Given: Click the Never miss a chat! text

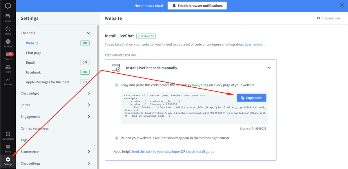Looking at the screenshot, I should (x=149, y=5).
